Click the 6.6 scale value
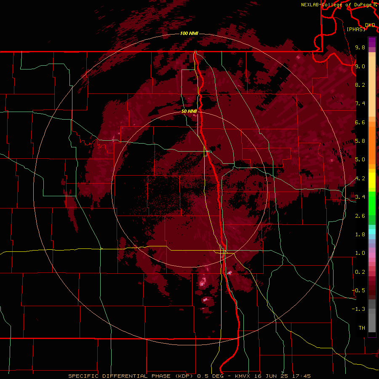379x379 pixels. point(360,122)
